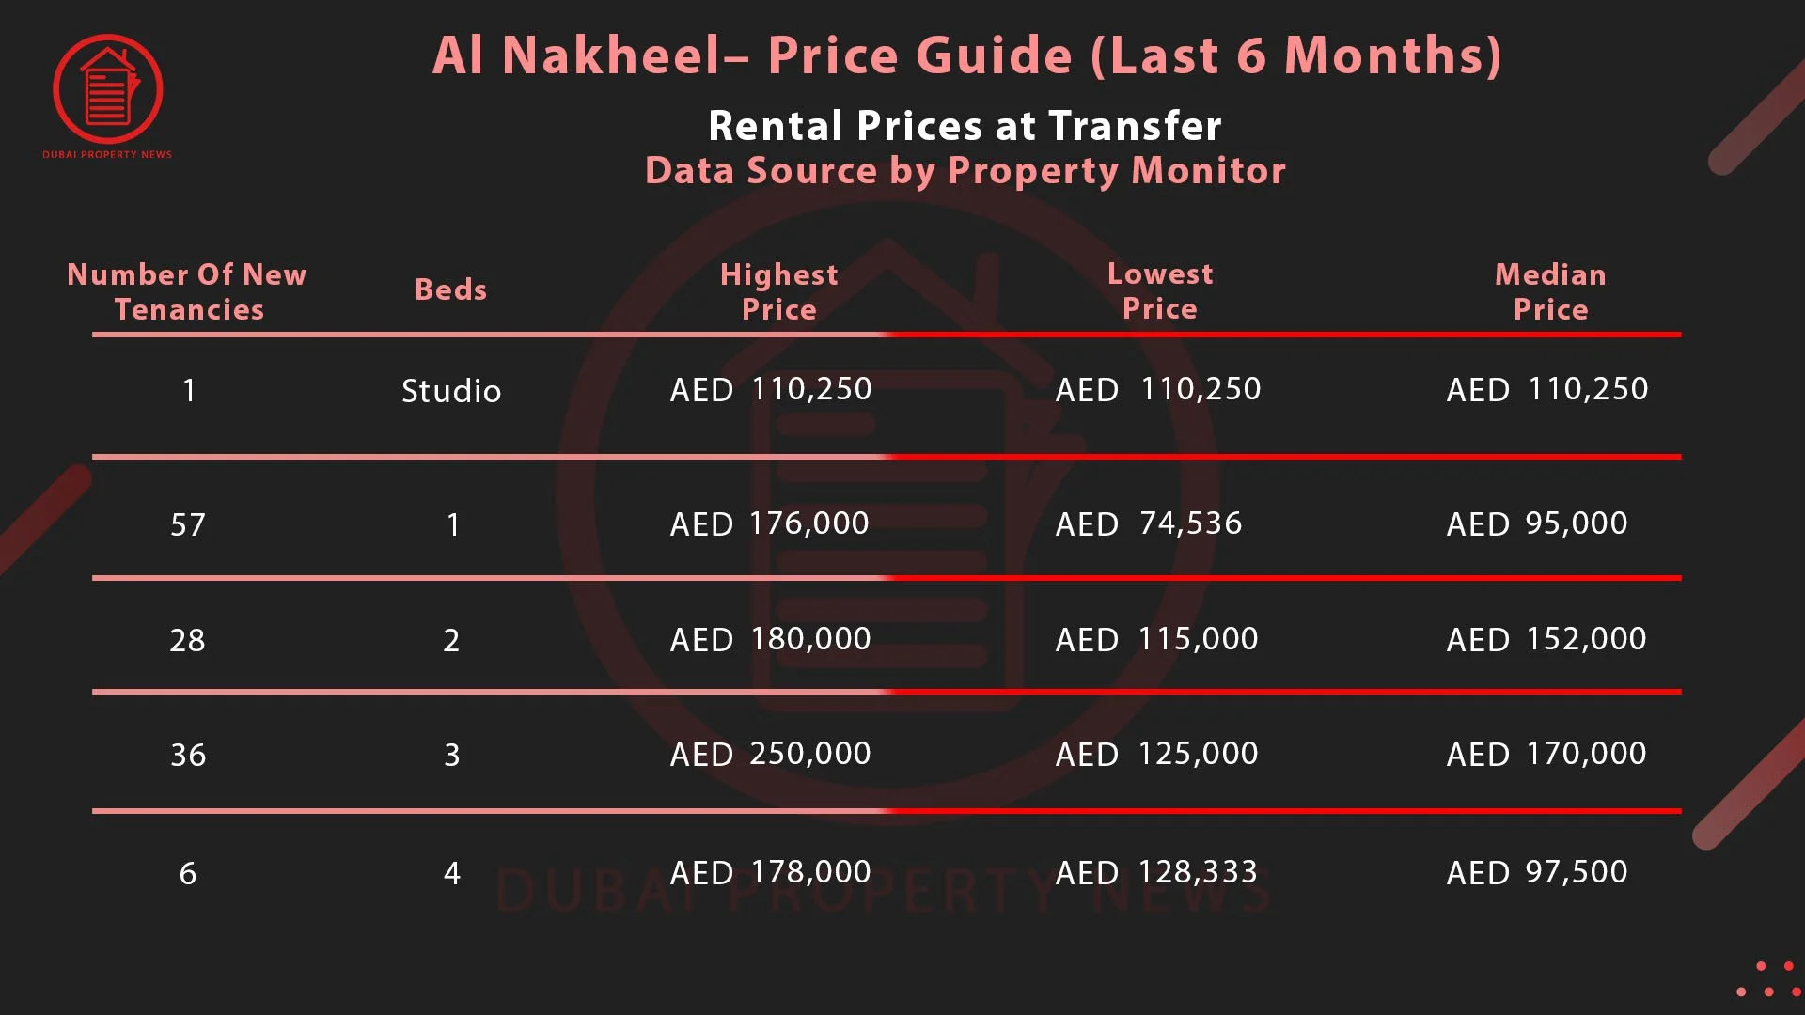Select the Studio bed type cell
1805x1015 pixels.
(451, 390)
